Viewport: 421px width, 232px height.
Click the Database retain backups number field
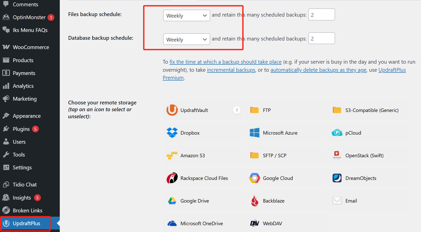[x=321, y=38]
